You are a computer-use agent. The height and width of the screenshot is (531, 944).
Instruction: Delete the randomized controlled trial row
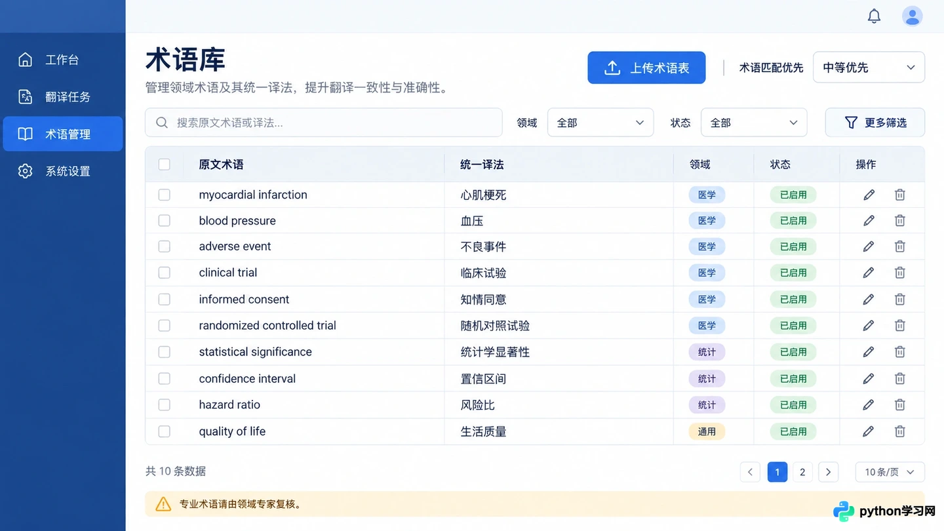pos(900,325)
